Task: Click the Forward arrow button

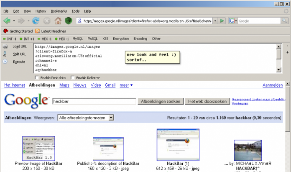Action: click(x=21, y=21)
